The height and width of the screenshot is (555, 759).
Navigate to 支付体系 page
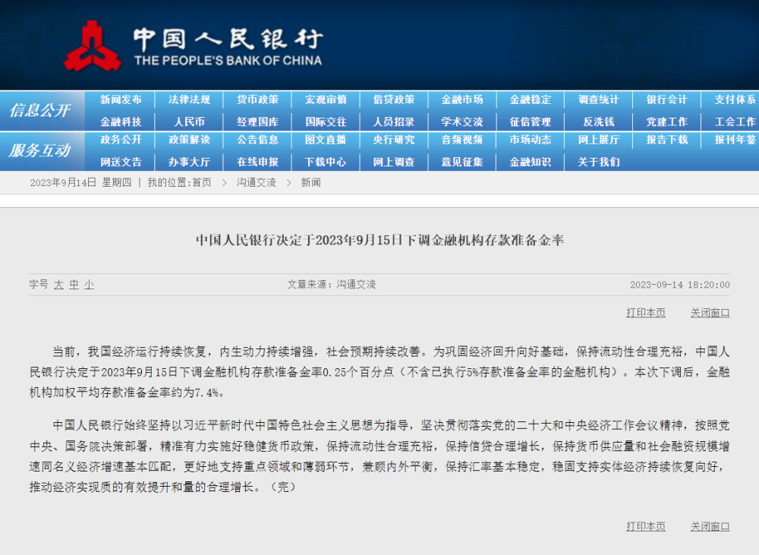click(734, 99)
